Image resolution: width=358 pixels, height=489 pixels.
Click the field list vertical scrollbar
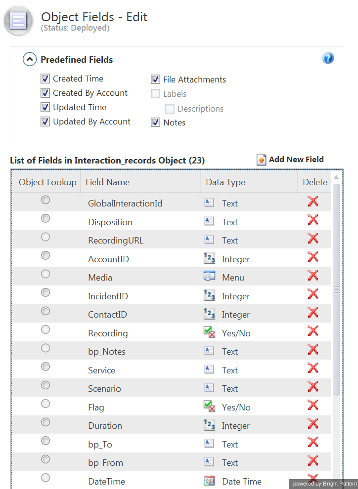337,290
